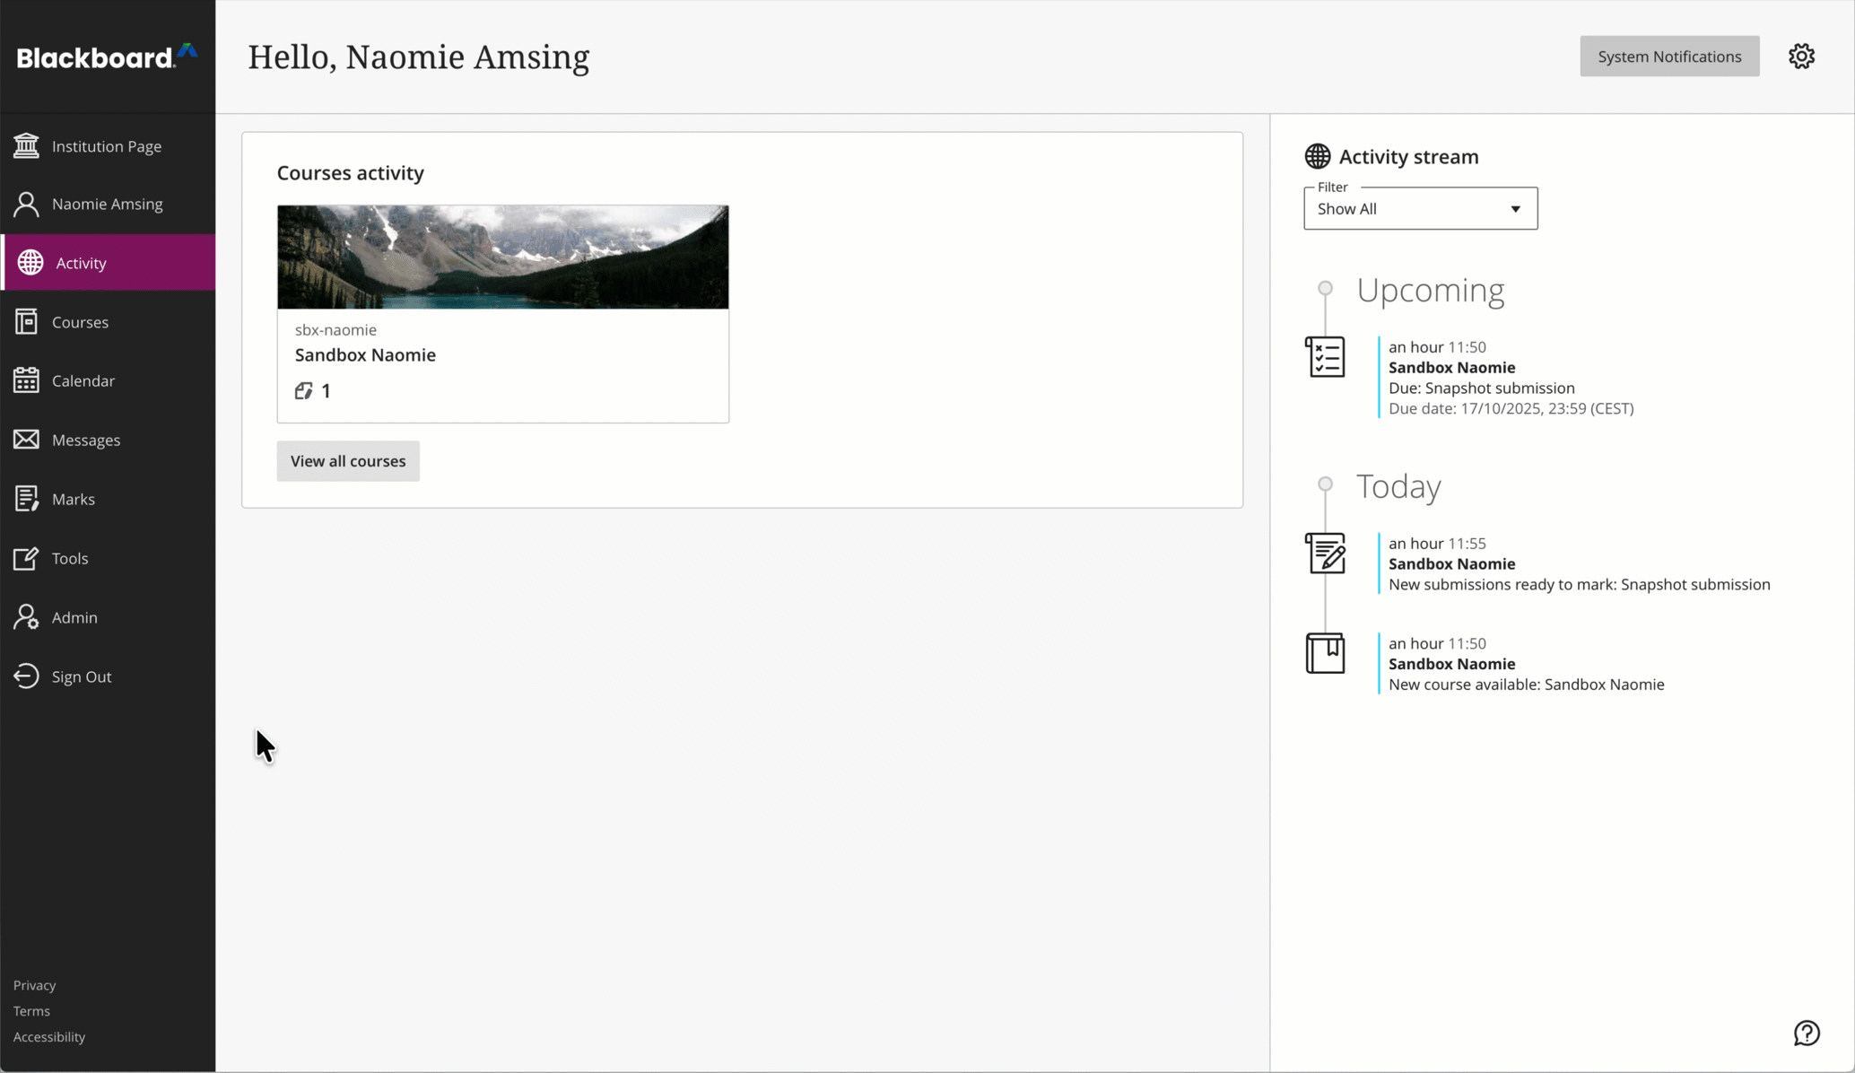Click the Activity stream globe icon
The width and height of the screenshot is (1855, 1073).
pos(1317,156)
